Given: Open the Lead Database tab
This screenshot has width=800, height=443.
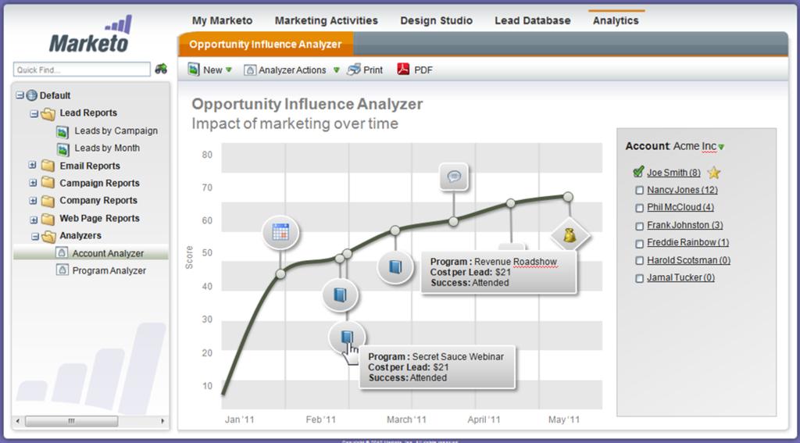Looking at the screenshot, I should click(533, 21).
